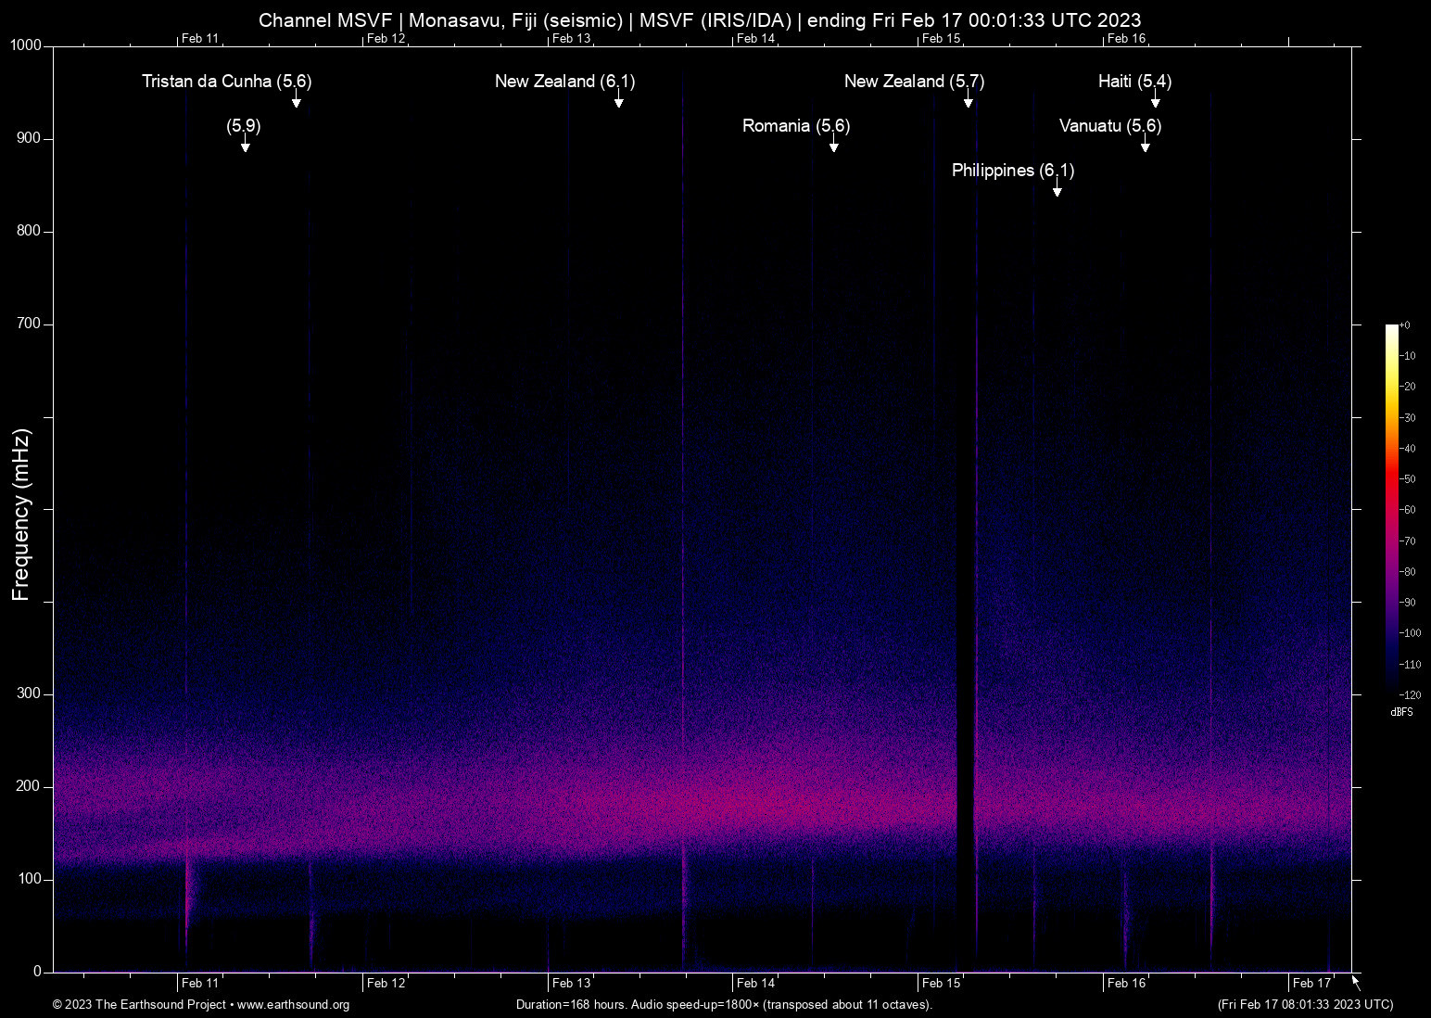The width and height of the screenshot is (1431, 1018).
Task: Click the Romania (5.6) arrow marker
Action: point(833,144)
